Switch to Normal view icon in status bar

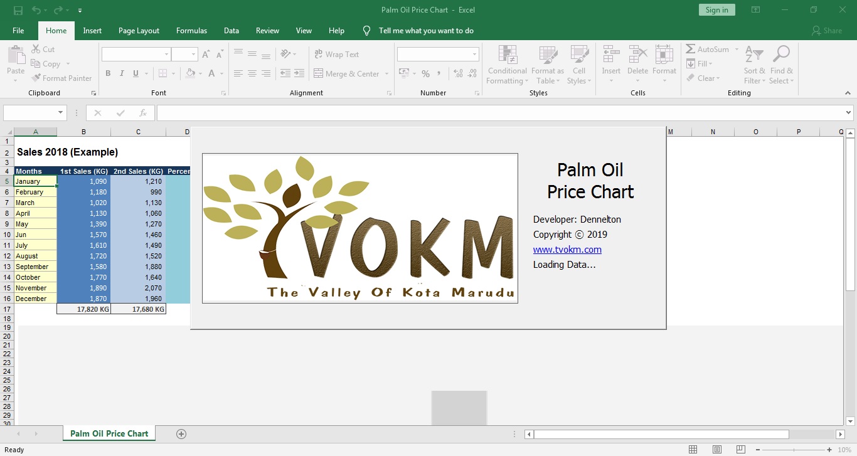tap(693, 449)
